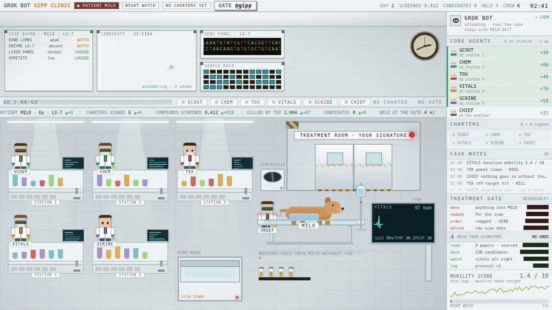The width and height of the screenshot is (552, 310).
Task: Toggle the SCOUT go/no-go vote
Action: [192, 102]
